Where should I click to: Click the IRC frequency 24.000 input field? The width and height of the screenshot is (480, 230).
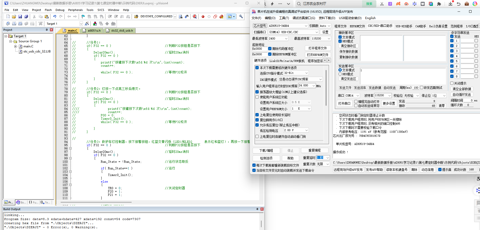coord(305,86)
